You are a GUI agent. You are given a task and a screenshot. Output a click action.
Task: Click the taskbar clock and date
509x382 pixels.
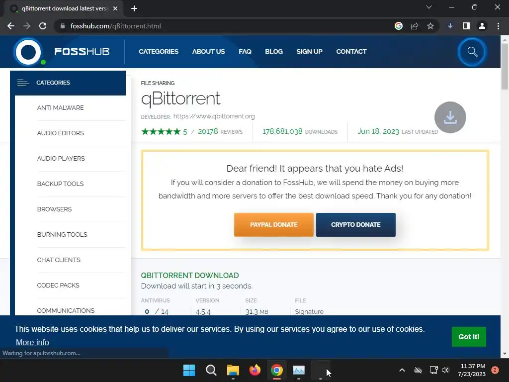[473, 370]
